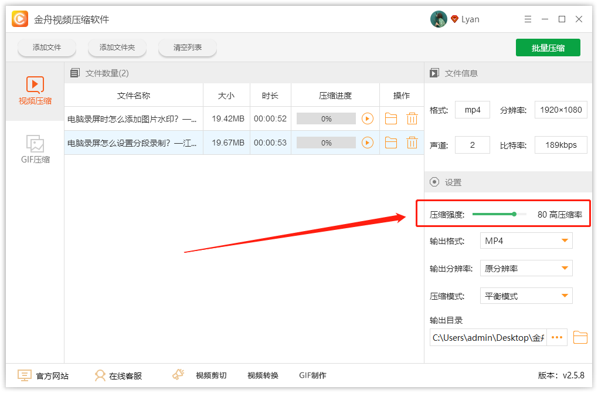Click the 比特率 189kbps field

point(560,145)
